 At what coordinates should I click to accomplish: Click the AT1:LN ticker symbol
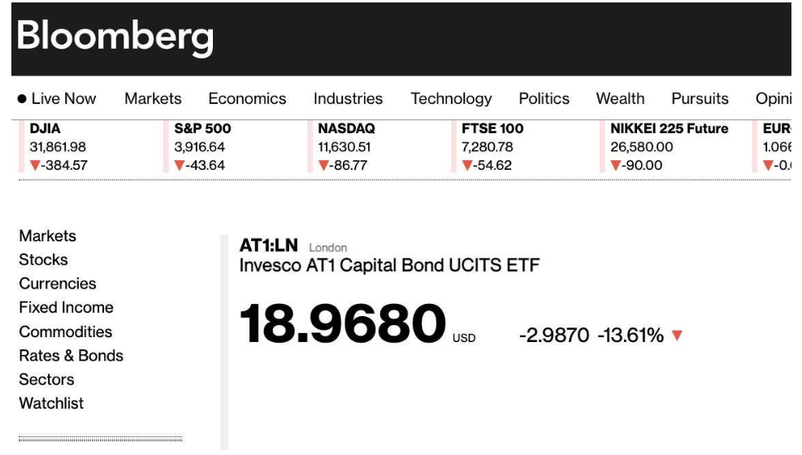[269, 245]
